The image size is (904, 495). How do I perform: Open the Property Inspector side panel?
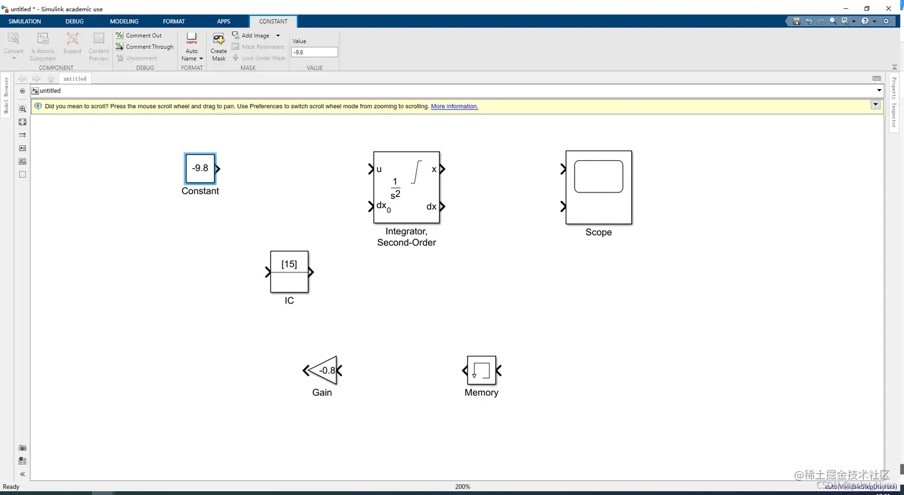[894, 102]
